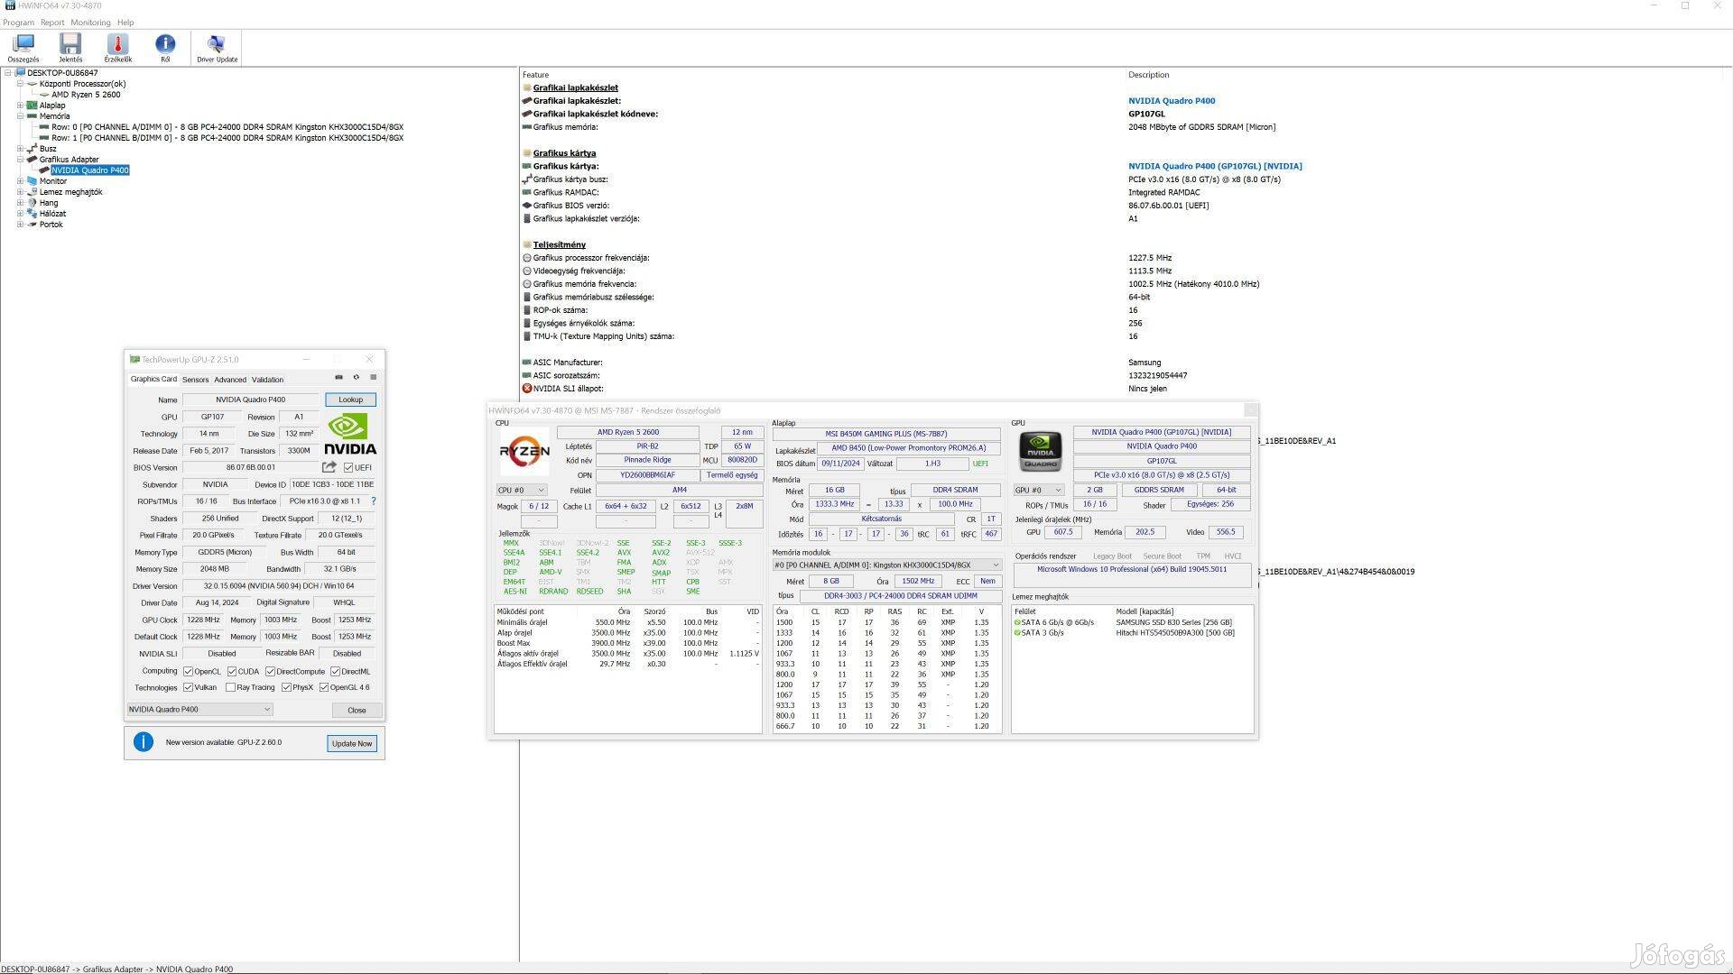Toggle the PhysX checkbox
1733x974 pixels.
pos(286,688)
